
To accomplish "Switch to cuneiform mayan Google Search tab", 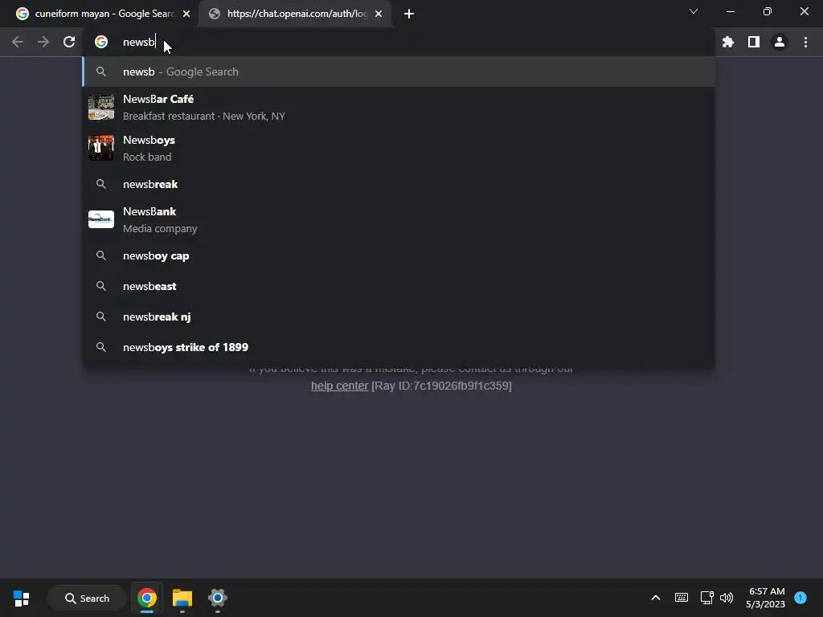I will click(x=104, y=14).
